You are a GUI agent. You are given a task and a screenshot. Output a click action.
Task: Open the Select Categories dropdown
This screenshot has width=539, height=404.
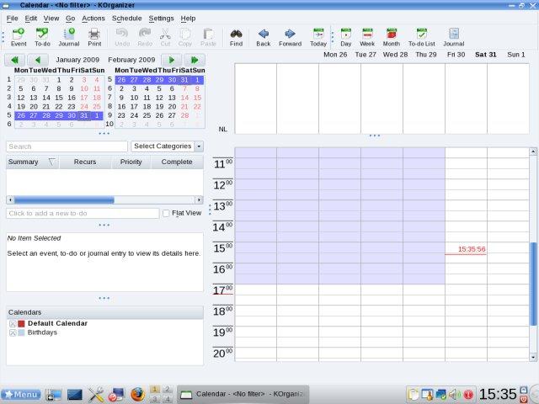[x=168, y=146]
